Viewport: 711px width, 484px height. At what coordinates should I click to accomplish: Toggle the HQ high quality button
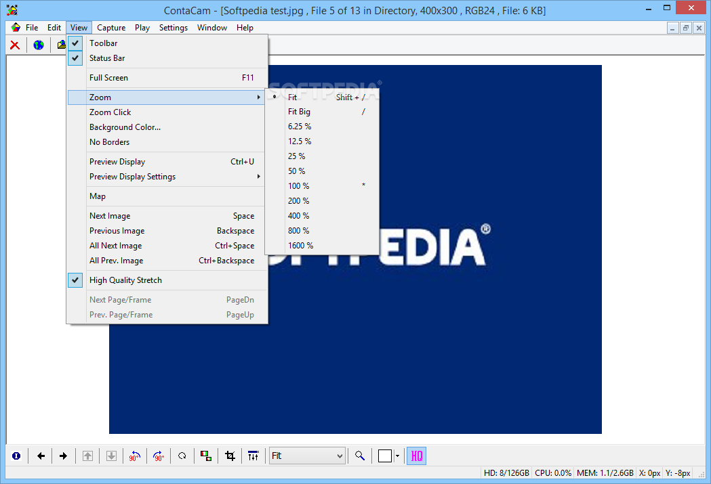click(x=416, y=456)
